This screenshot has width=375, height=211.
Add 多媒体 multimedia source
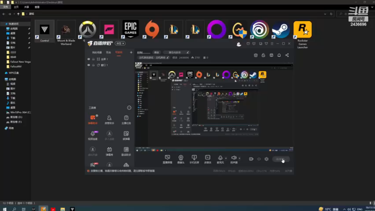tap(208, 159)
